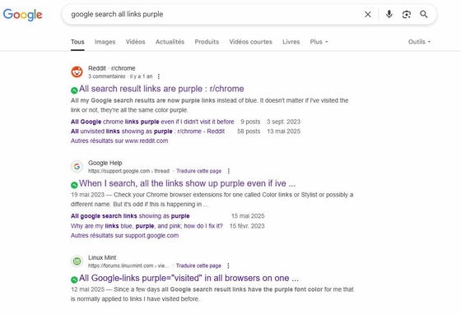Open "All google search links showing as purple" sublink
The width and height of the screenshot is (461, 314).
click(130, 216)
